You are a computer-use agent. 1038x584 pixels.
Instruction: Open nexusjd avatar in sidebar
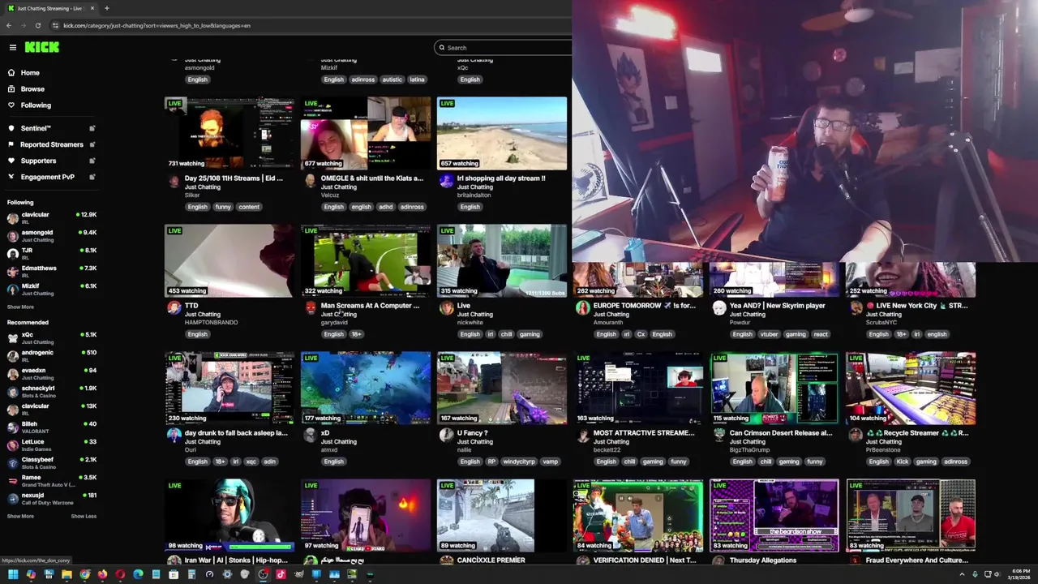pyautogui.click(x=13, y=498)
